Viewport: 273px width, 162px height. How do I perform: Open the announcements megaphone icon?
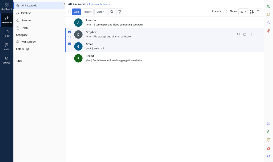click(269, 23)
